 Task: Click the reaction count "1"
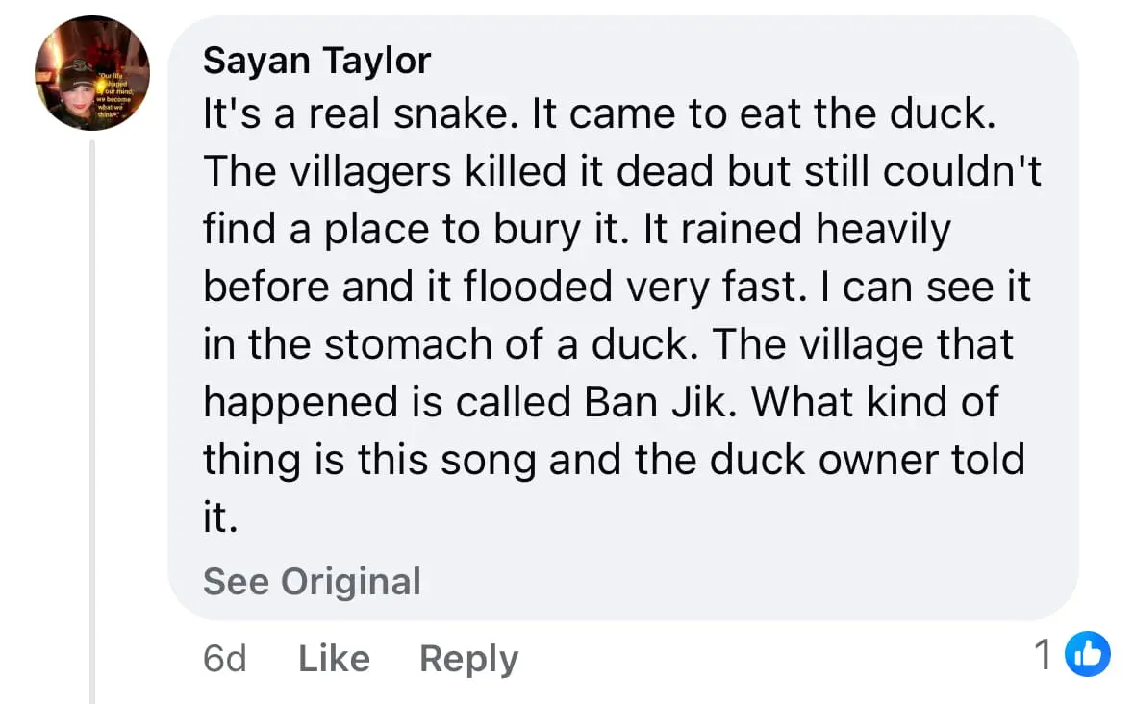tap(1042, 653)
